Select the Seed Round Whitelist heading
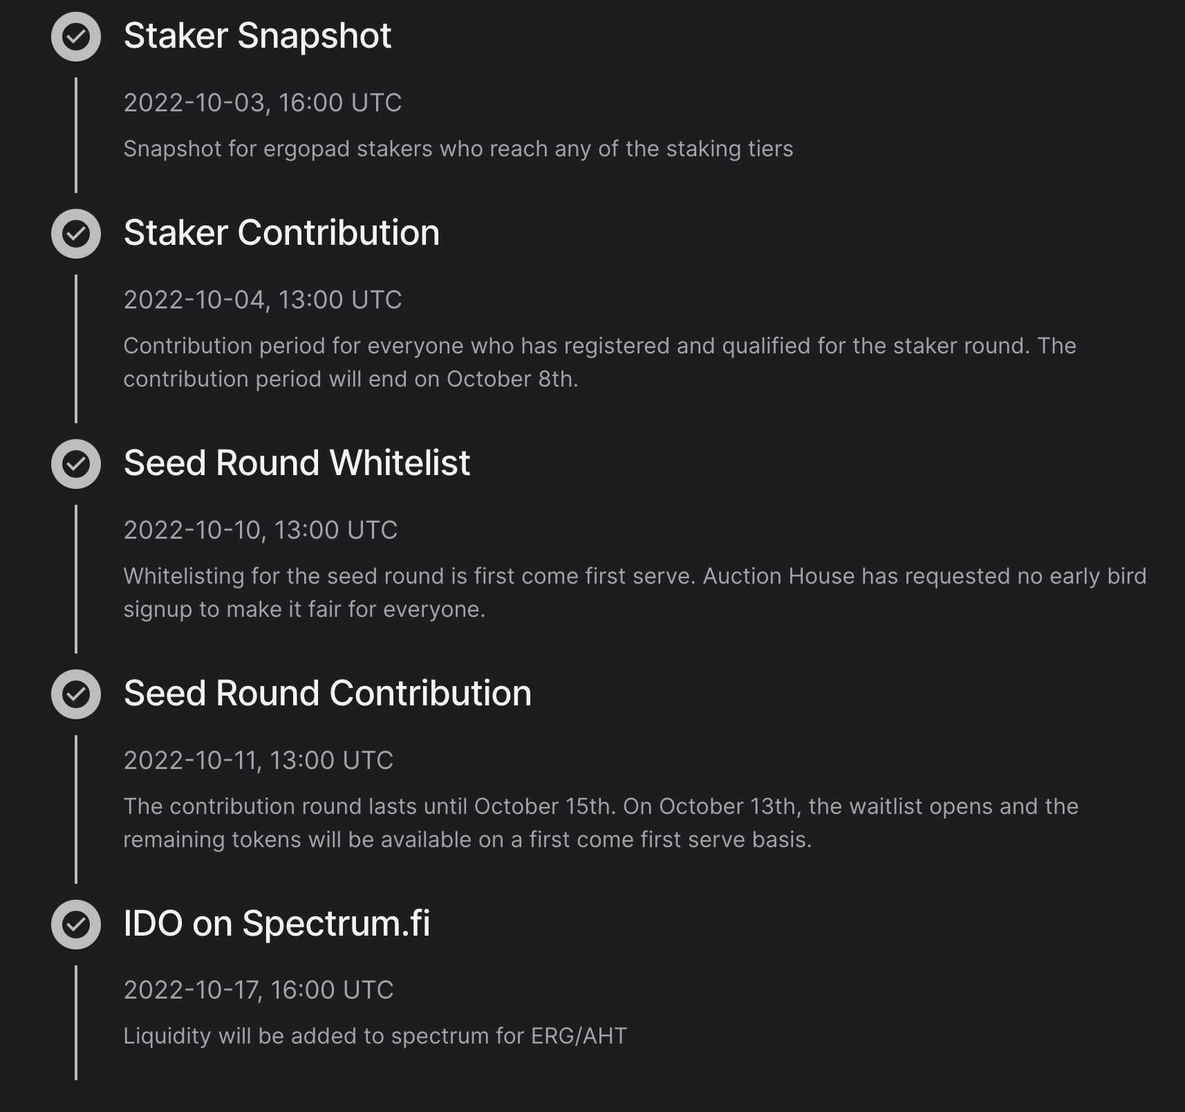 (x=297, y=463)
